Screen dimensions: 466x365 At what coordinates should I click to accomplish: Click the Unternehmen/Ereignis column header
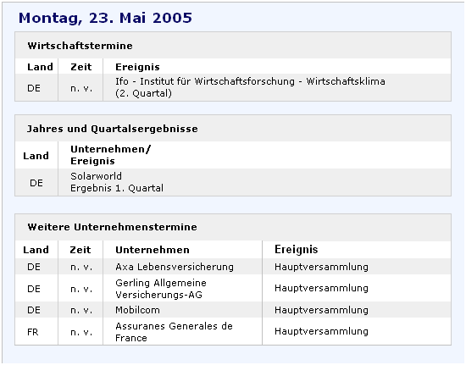click(110, 155)
